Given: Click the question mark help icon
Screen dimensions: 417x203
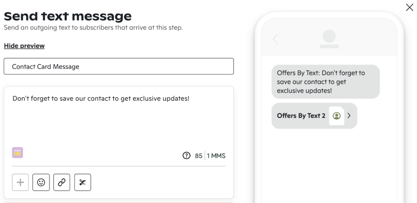Looking at the screenshot, I should coord(186,156).
